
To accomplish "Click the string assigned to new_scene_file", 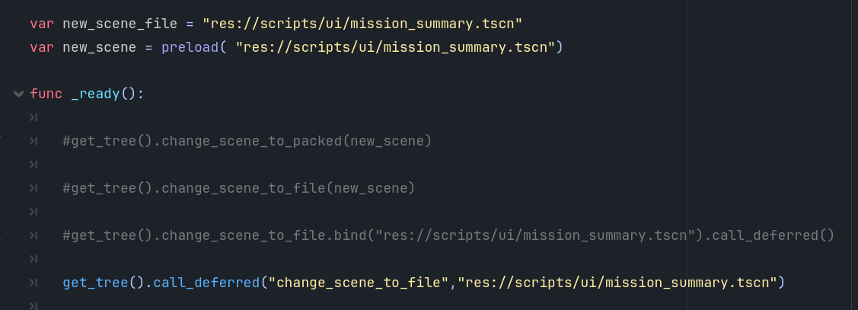I will click(362, 24).
